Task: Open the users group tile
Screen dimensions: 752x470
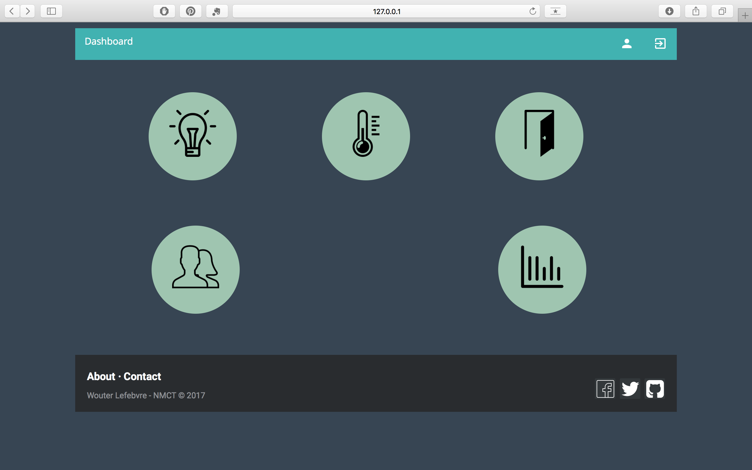Action: (195, 269)
